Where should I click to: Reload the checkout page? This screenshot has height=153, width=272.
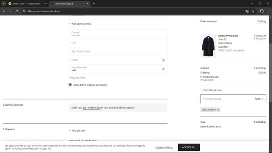point(17,11)
